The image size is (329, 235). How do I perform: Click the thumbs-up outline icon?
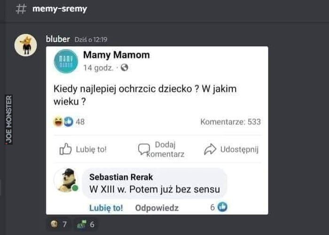tap(65, 149)
